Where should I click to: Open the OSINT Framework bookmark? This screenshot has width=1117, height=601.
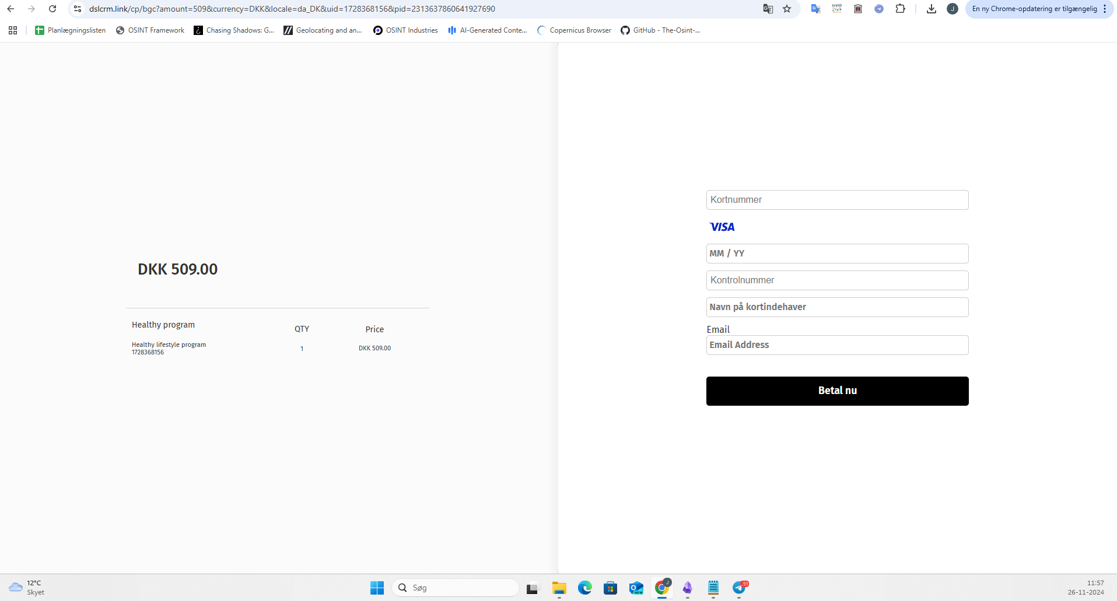point(150,30)
